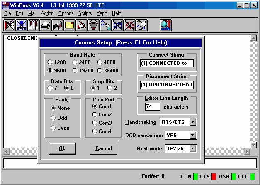Select 4800 baud rate

click(x=100, y=62)
